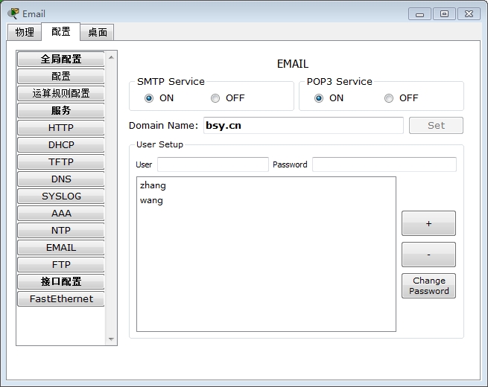Open the DHCP service page

[61, 144]
